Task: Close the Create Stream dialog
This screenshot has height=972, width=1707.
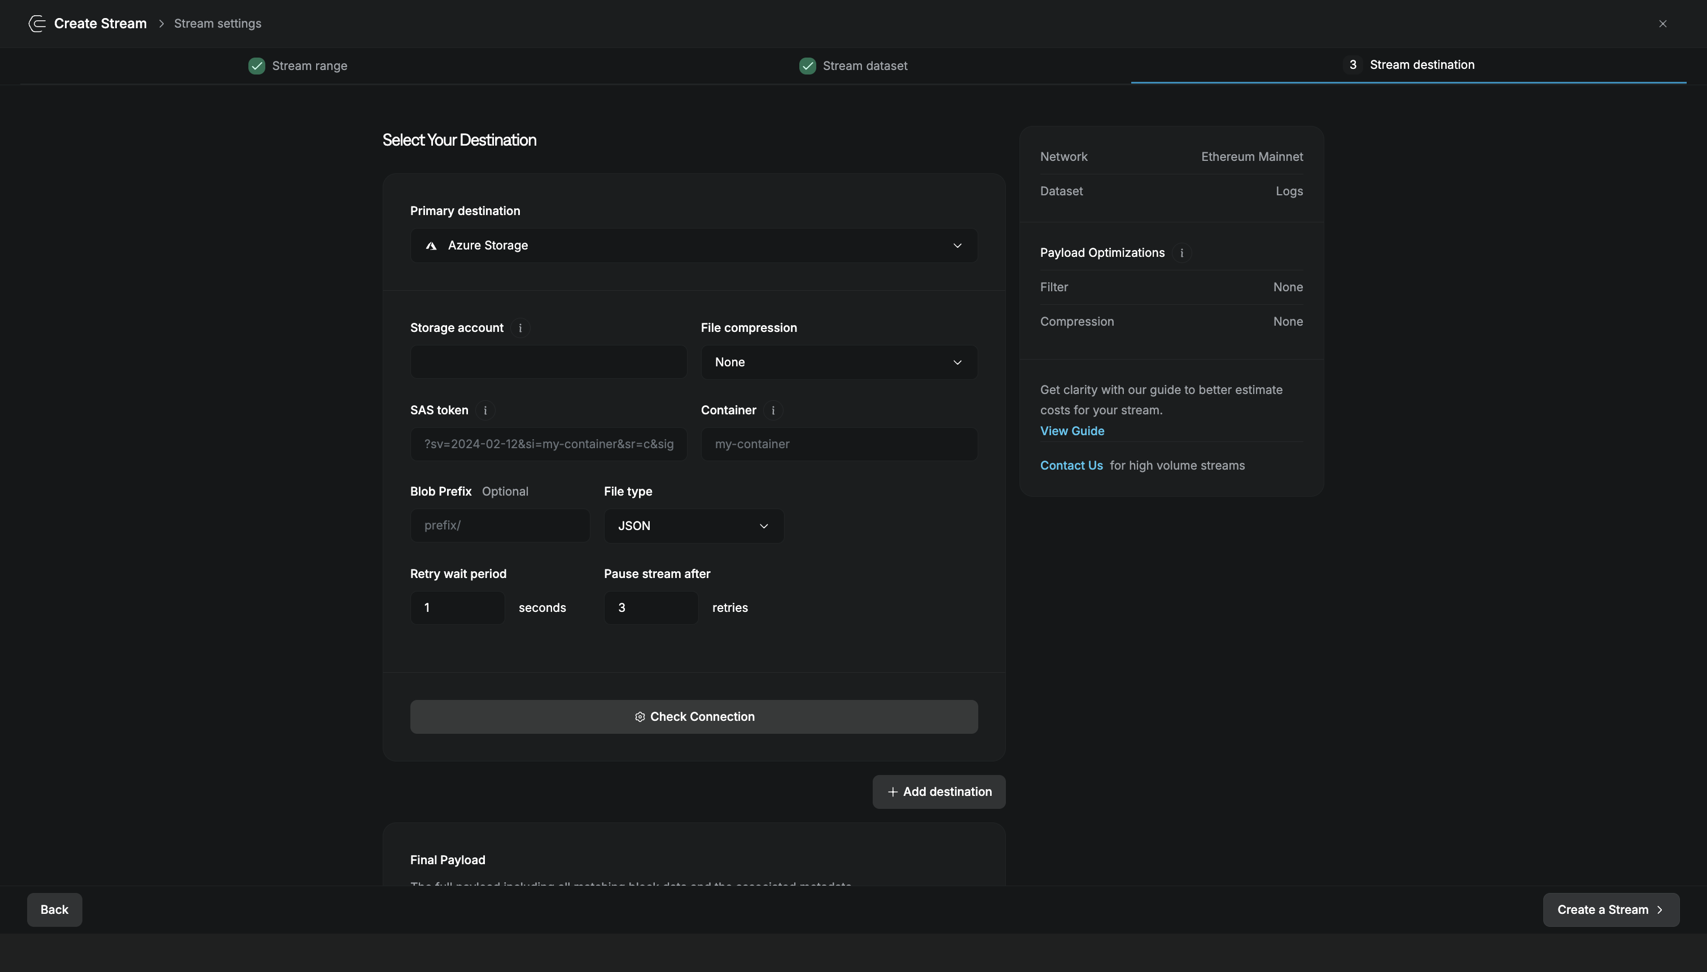Action: pyautogui.click(x=1662, y=23)
